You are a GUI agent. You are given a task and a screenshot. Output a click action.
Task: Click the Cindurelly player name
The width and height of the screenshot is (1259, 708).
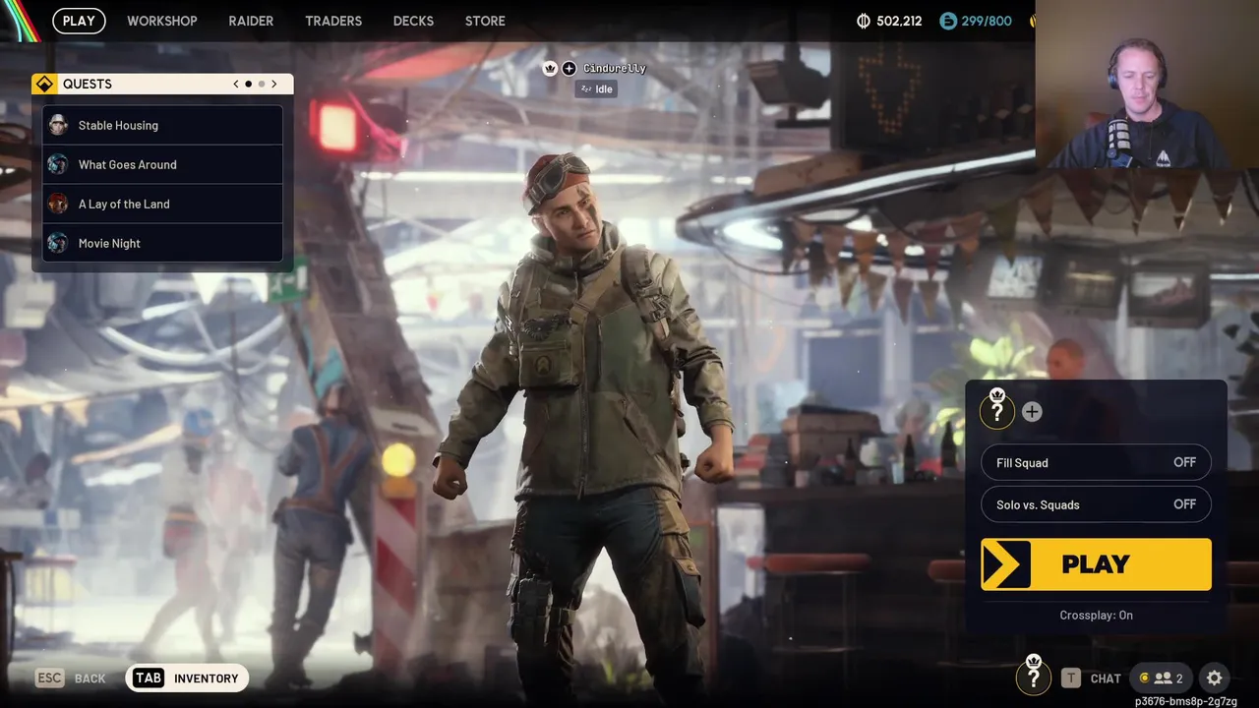click(615, 68)
